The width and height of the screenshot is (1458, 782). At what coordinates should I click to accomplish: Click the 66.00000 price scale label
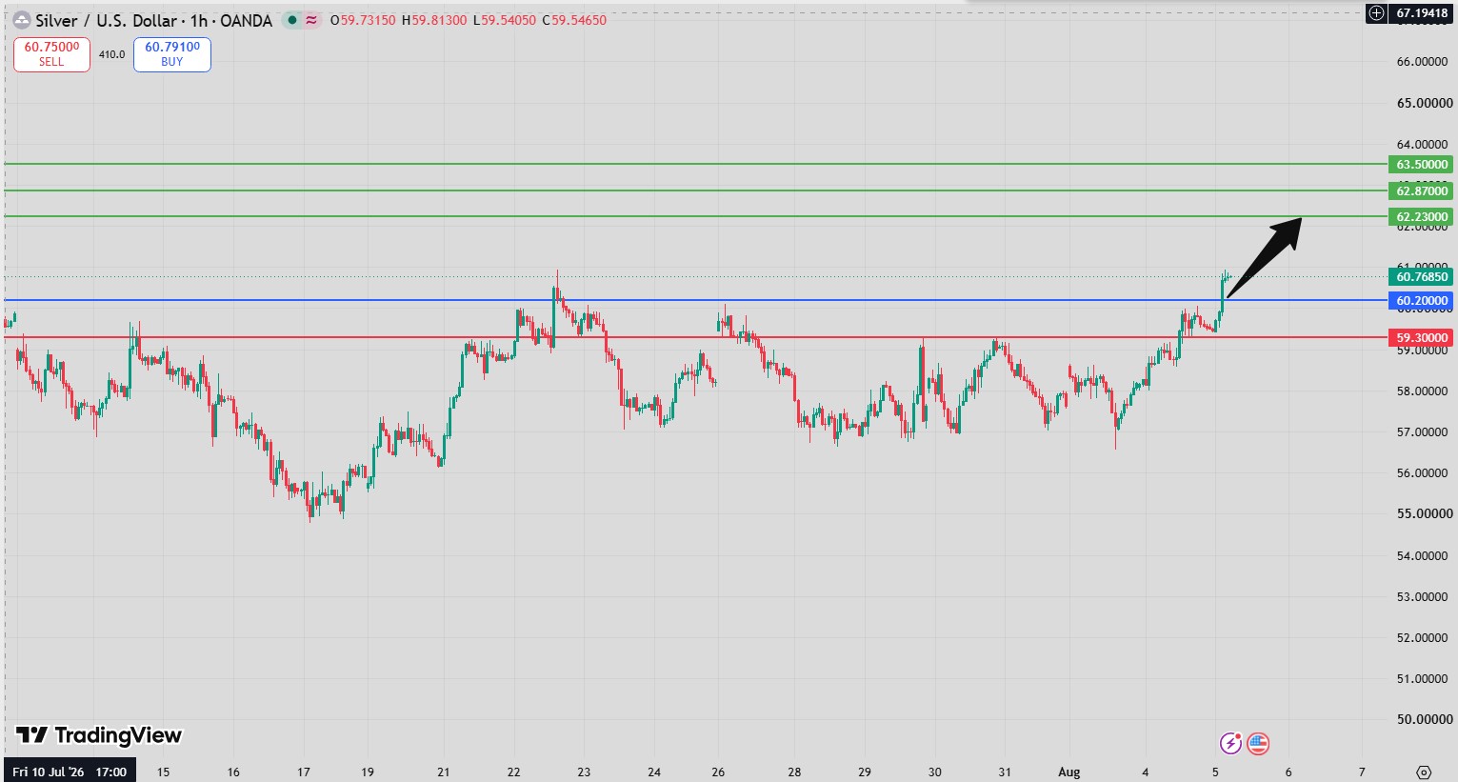click(x=1425, y=62)
